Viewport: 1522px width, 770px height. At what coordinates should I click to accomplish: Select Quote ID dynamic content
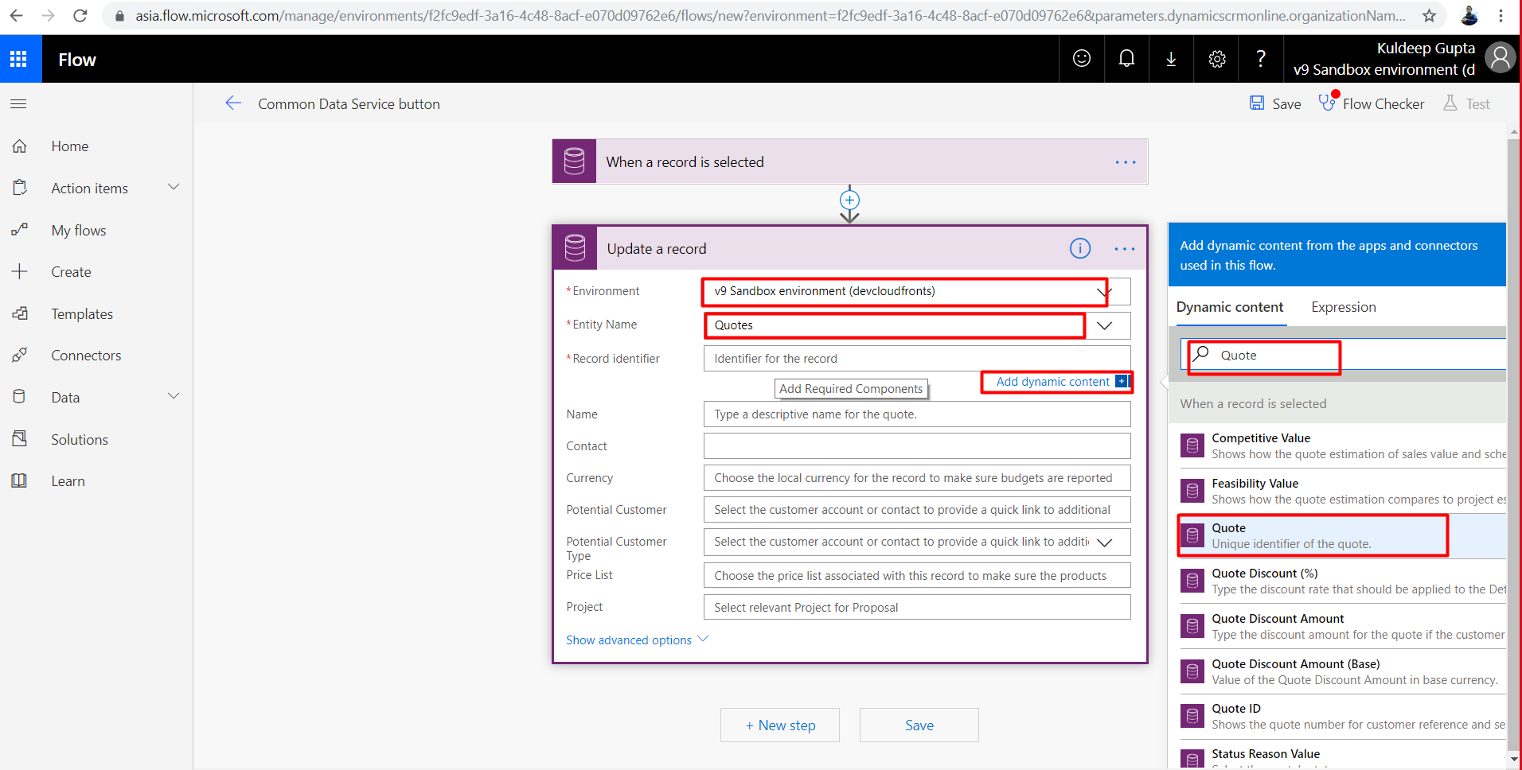1342,717
